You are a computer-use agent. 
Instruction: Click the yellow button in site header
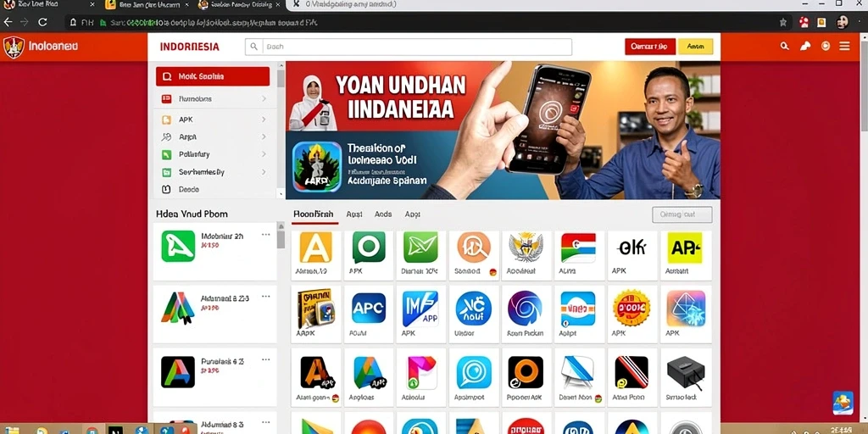tap(695, 47)
